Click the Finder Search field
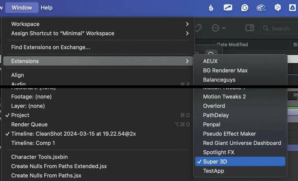This screenshot has width=298, height=181. point(279,28)
